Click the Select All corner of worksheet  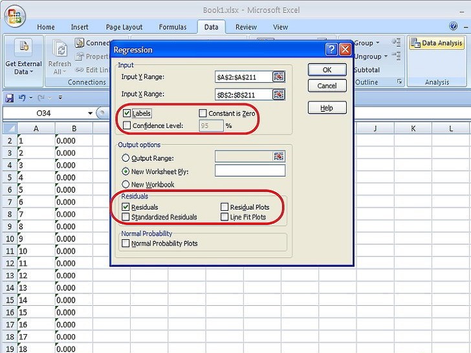pos(10,129)
